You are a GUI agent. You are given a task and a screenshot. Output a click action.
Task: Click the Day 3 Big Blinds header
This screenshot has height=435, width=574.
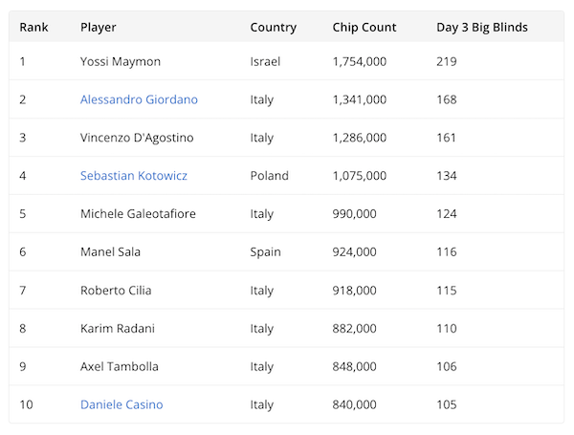(x=482, y=28)
